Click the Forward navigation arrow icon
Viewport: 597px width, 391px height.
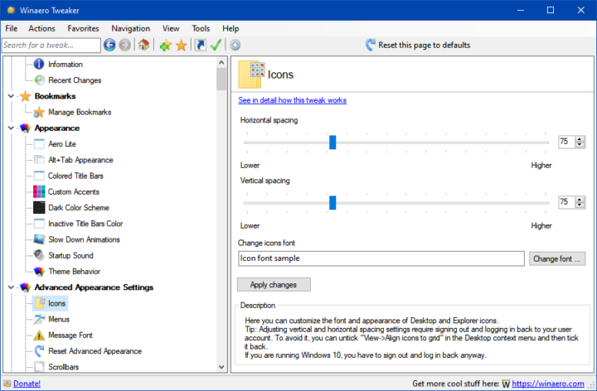(124, 45)
